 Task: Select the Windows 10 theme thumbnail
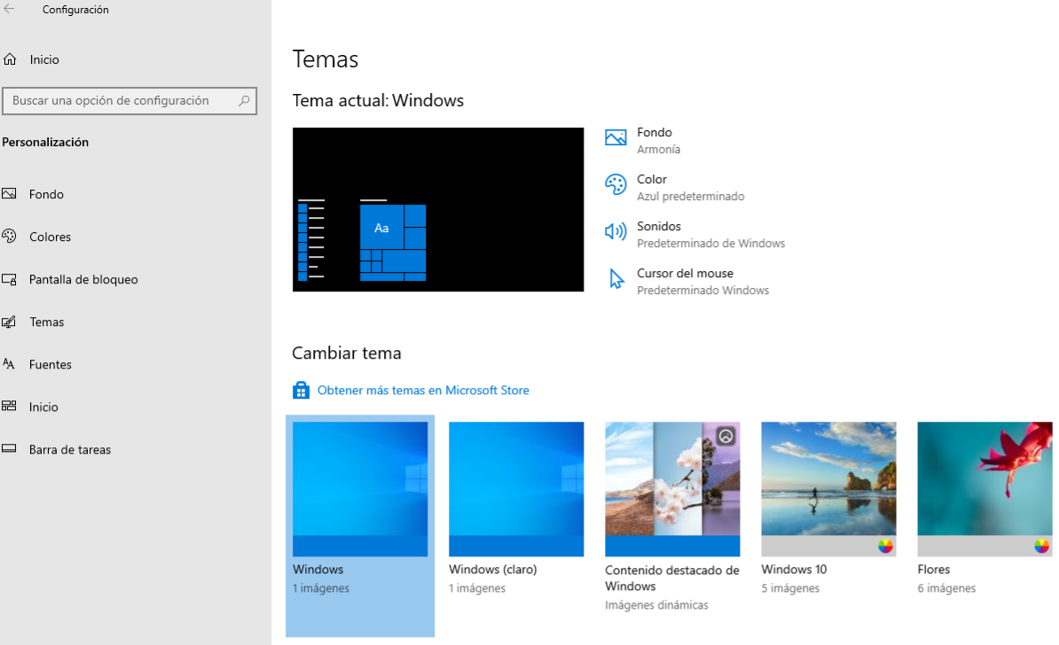point(828,489)
